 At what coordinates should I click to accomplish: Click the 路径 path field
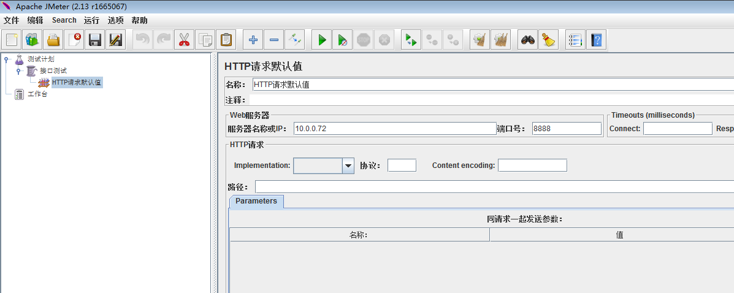[x=494, y=187]
